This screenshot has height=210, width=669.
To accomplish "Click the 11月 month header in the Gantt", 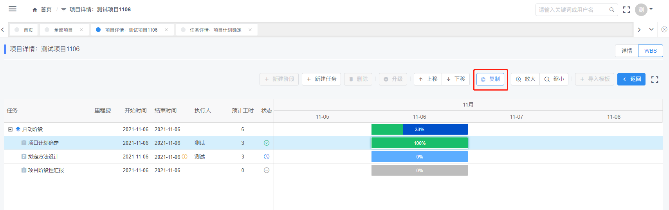I will [468, 105].
